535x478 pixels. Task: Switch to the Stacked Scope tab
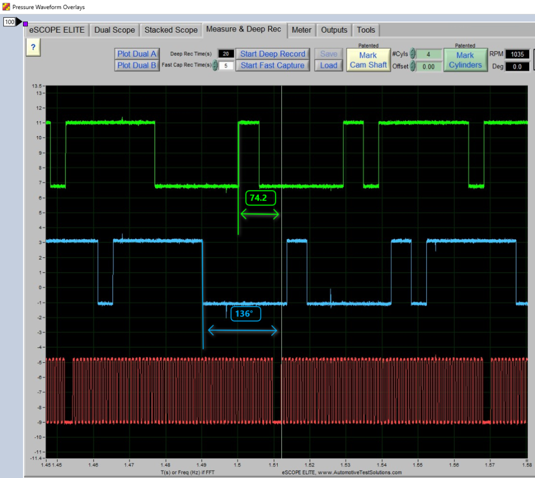pyautogui.click(x=171, y=30)
